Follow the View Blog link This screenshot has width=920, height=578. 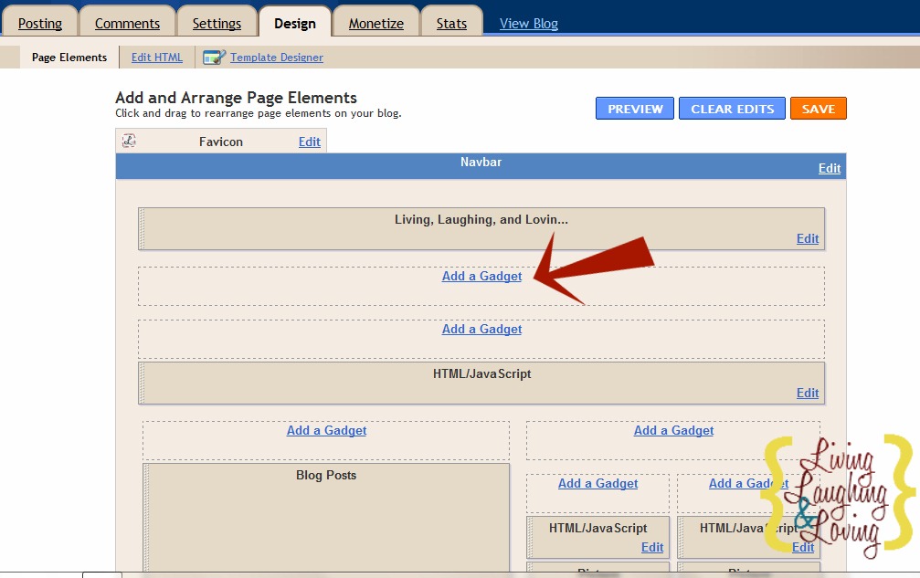(529, 24)
